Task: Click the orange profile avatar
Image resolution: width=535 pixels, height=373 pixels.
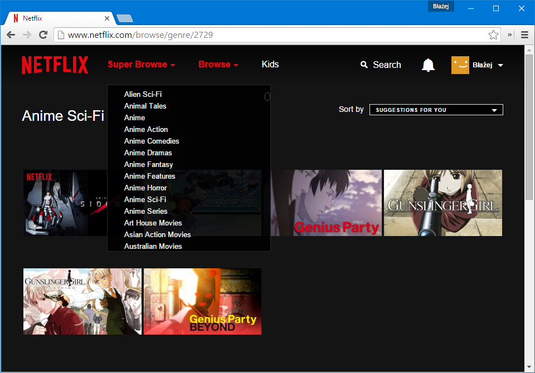Action: (460, 65)
